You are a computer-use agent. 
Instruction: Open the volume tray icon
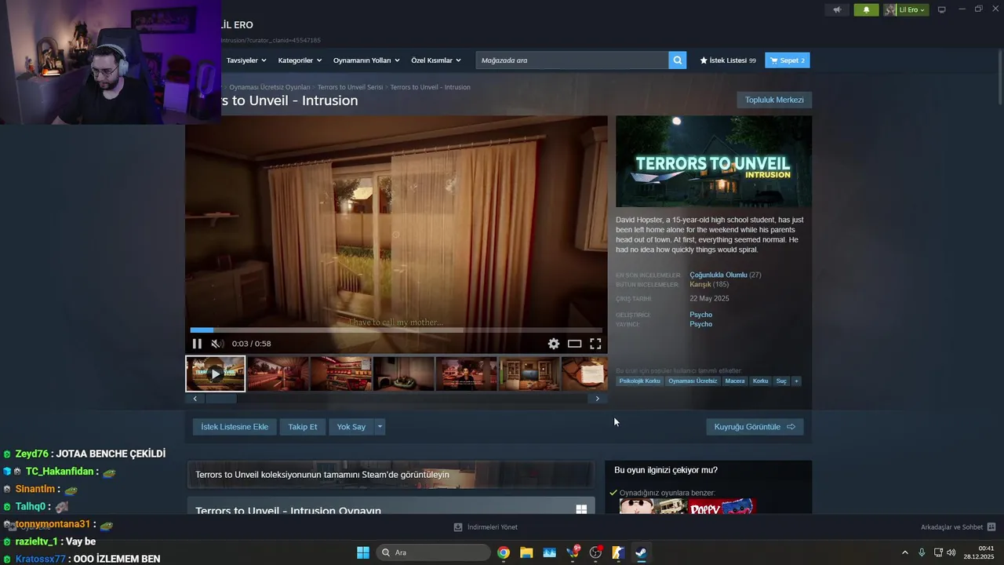[951, 552]
